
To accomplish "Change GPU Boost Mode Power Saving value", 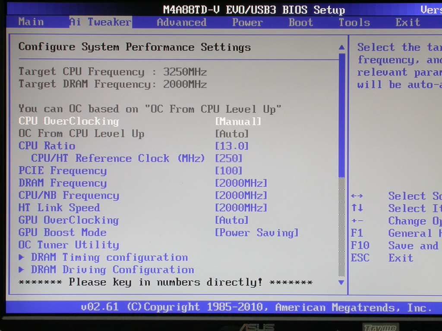I will click(256, 233).
